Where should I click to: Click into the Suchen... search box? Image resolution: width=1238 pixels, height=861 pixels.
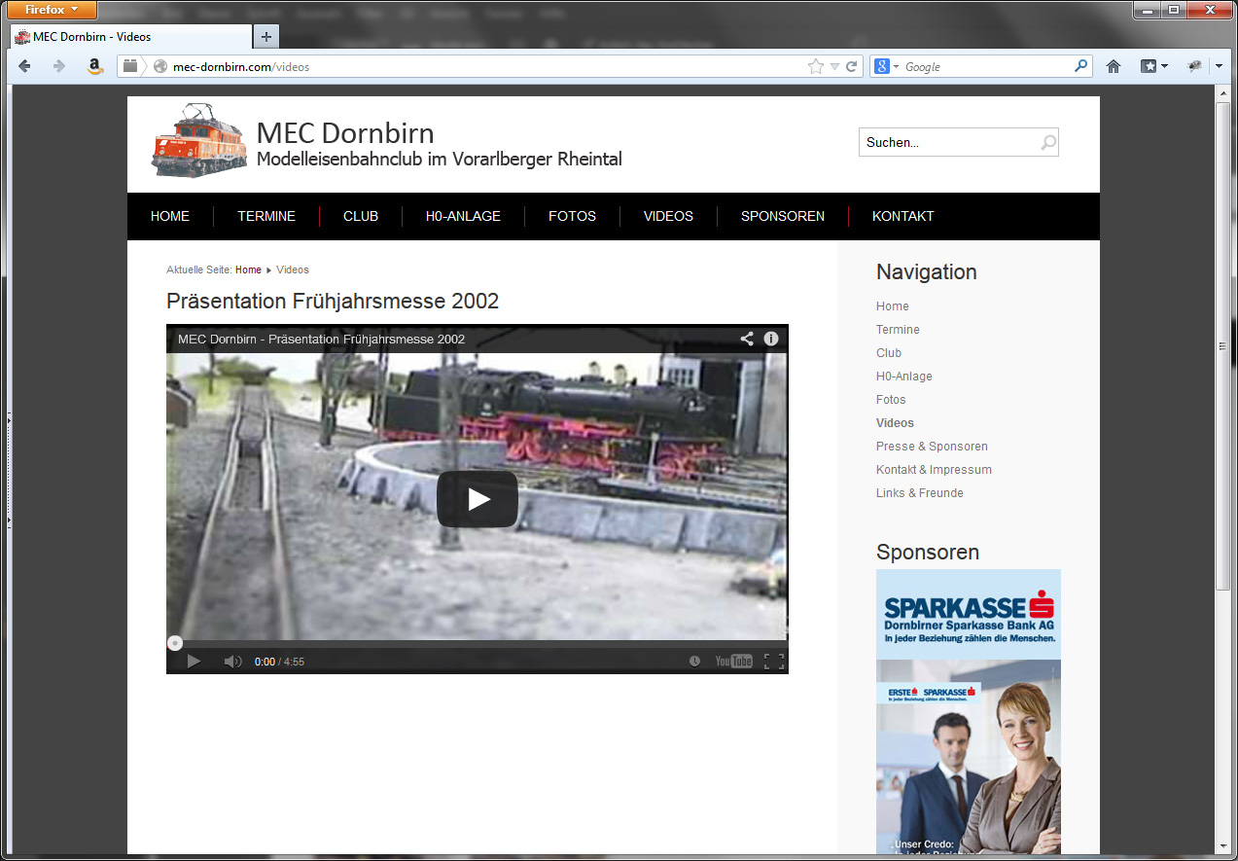948,142
